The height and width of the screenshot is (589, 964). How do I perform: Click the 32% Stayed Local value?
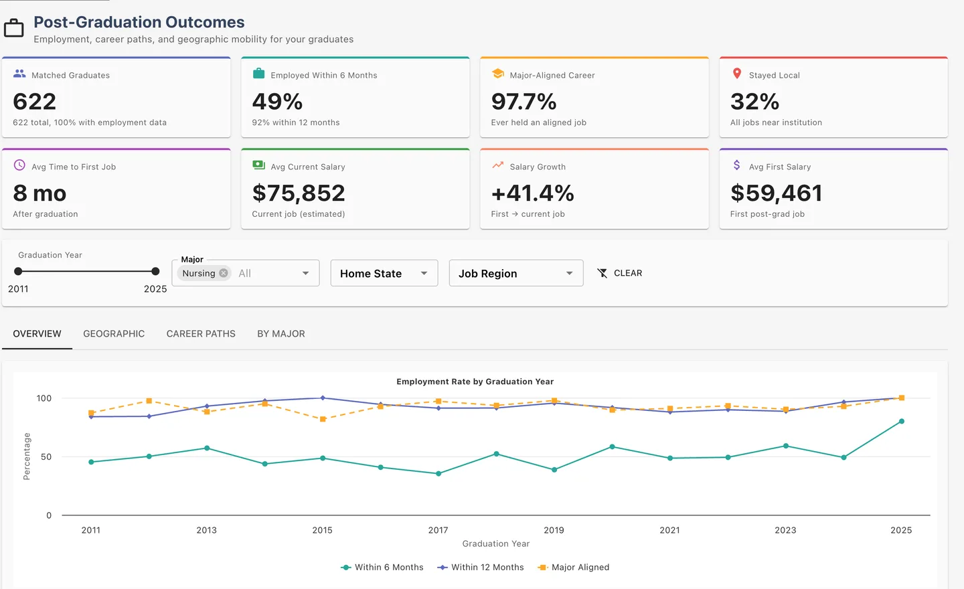[754, 102]
